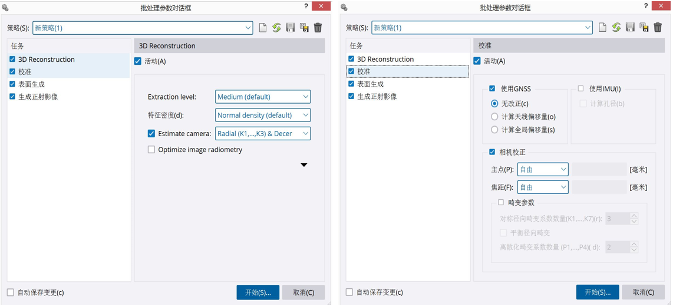Select 计算天线偏移量(o) radio option

click(x=494, y=117)
